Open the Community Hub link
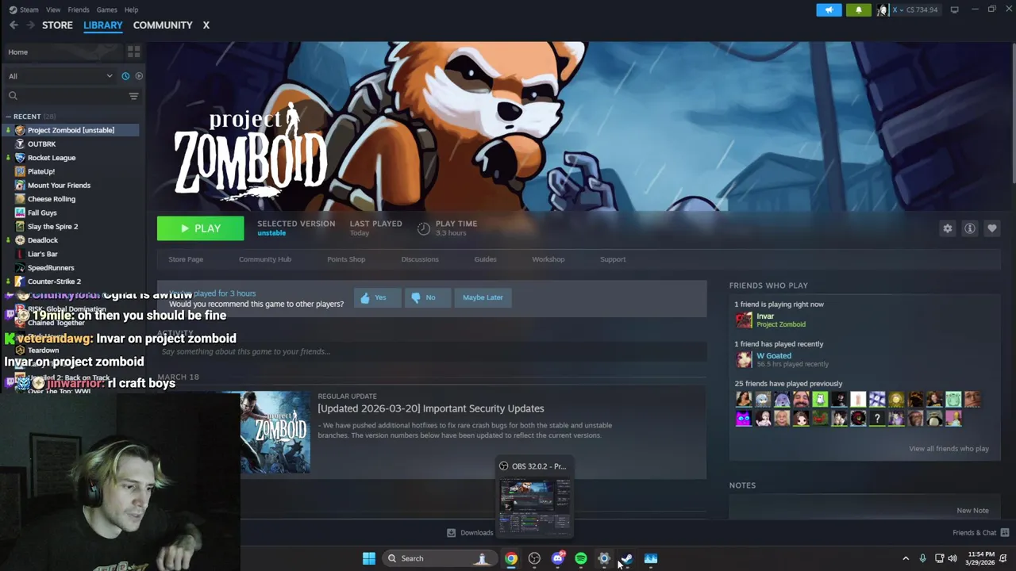 coord(265,259)
